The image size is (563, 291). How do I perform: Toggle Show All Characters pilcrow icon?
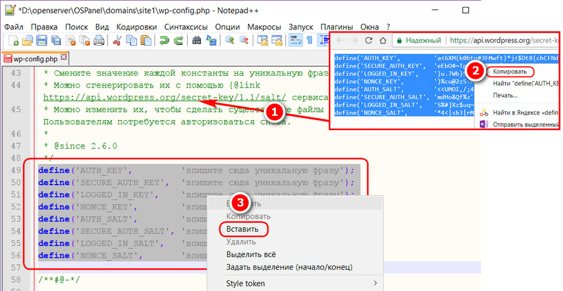coord(309,40)
